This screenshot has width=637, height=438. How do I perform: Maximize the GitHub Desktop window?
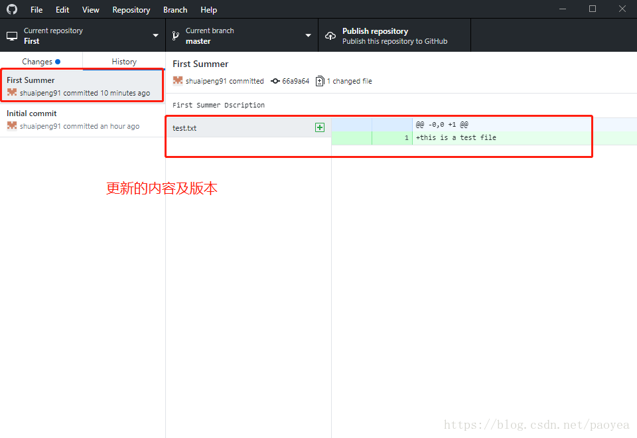[593, 9]
